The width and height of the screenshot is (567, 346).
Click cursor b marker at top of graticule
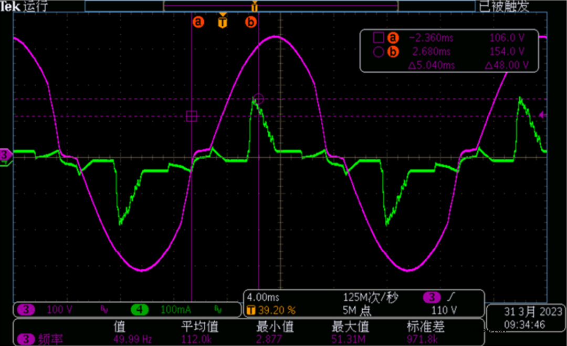[251, 22]
